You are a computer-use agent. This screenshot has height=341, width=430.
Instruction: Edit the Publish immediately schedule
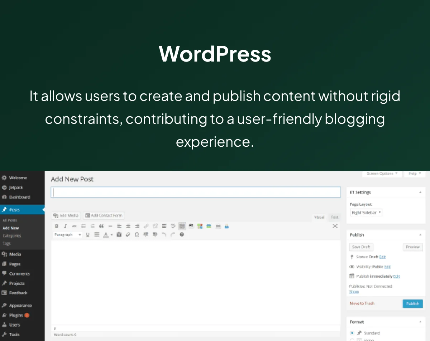pyautogui.click(x=396, y=276)
